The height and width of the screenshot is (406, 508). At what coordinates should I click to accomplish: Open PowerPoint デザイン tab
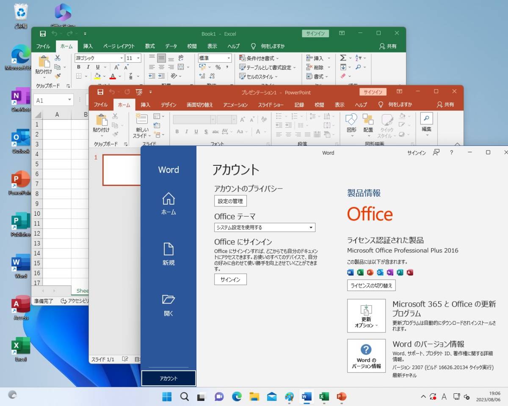click(168, 104)
